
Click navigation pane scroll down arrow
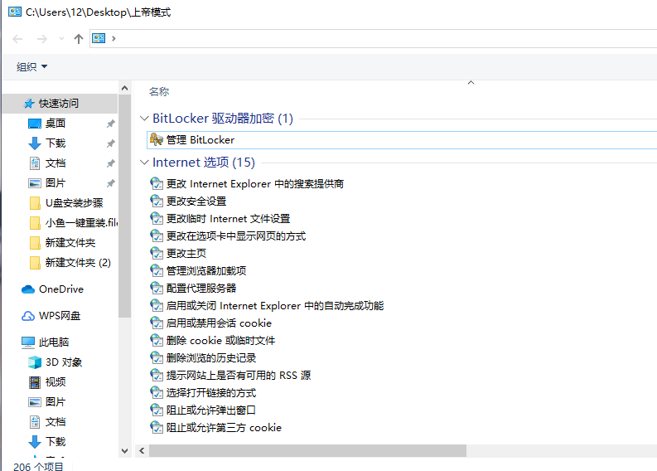coord(124,451)
